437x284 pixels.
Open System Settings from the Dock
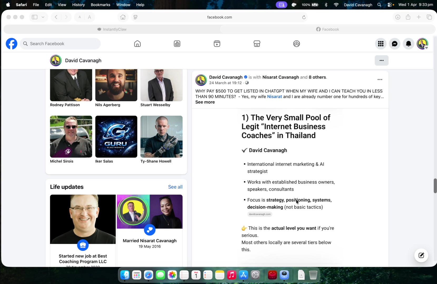255,275
